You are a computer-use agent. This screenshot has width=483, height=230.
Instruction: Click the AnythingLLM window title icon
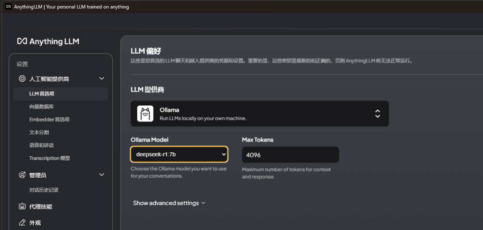(x=8, y=7)
